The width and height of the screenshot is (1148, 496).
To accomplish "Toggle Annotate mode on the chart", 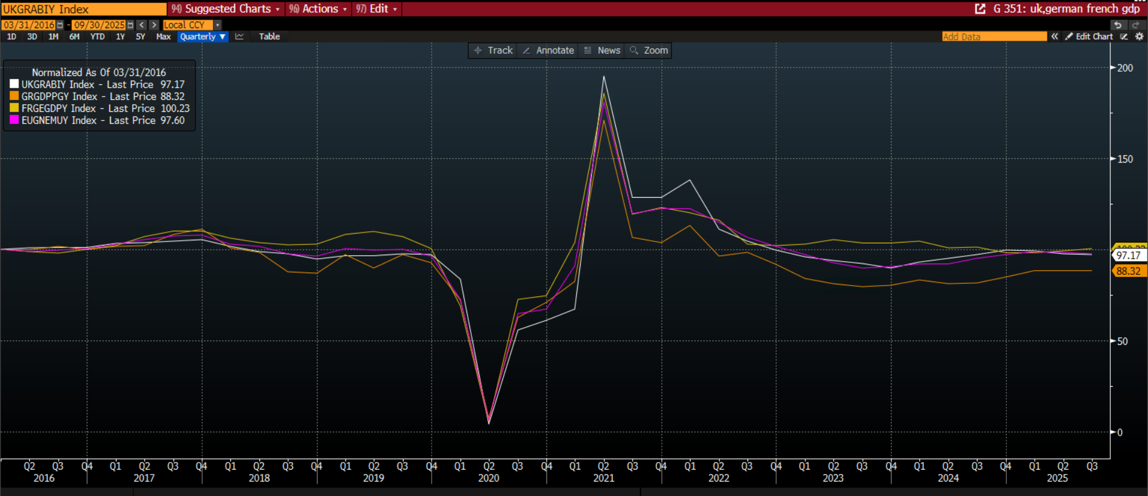I will click(548, 51).
